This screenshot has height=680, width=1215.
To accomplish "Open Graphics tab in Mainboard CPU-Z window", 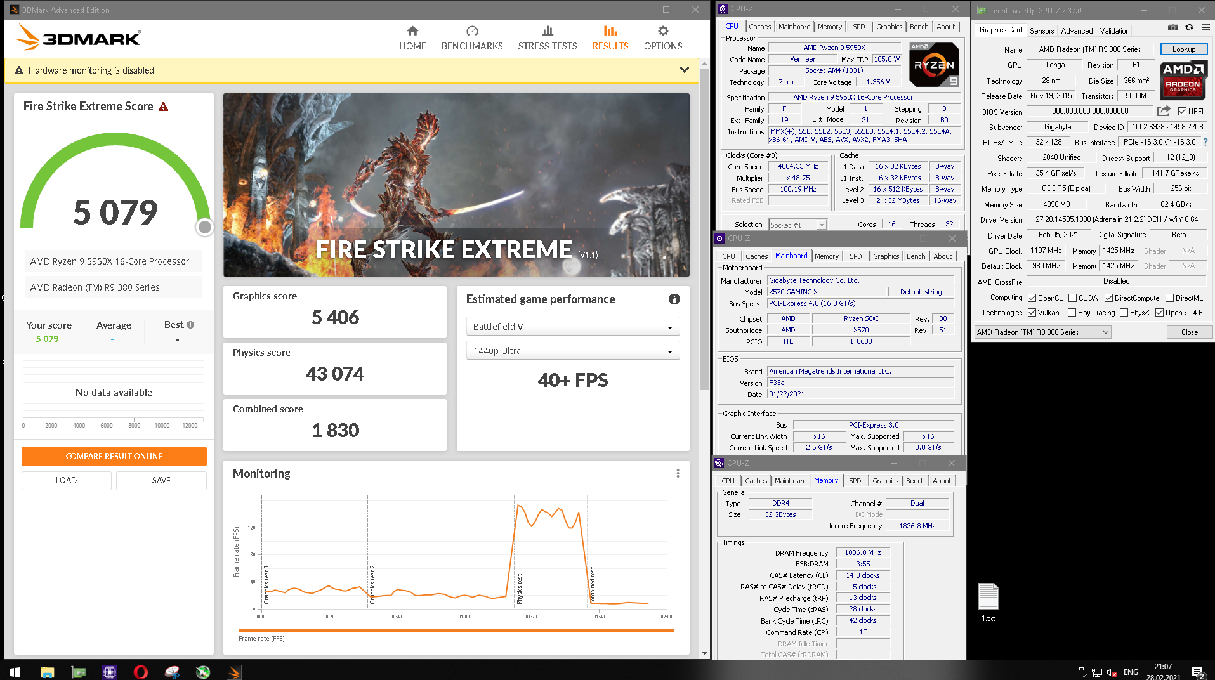I will coord(886,256).
